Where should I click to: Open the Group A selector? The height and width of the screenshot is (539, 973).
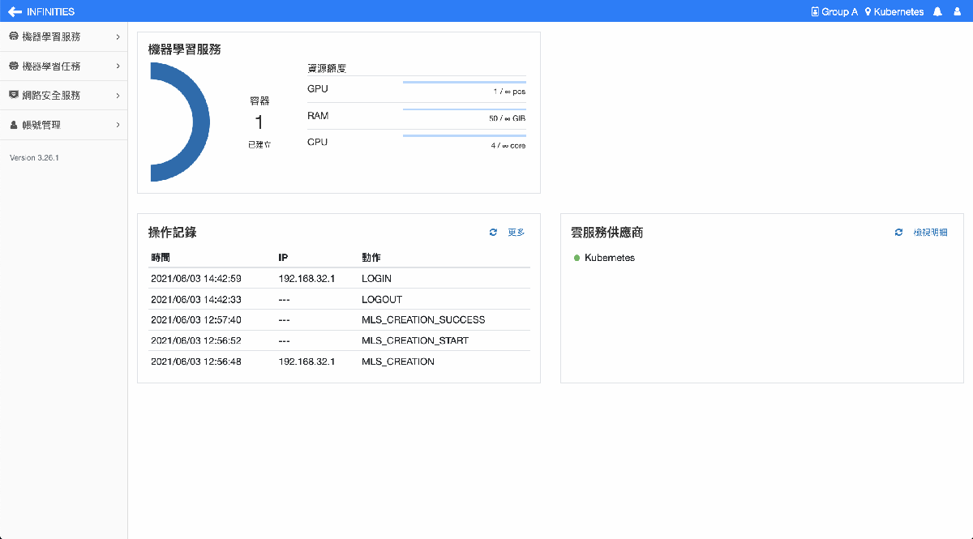(x=834, y=11)
